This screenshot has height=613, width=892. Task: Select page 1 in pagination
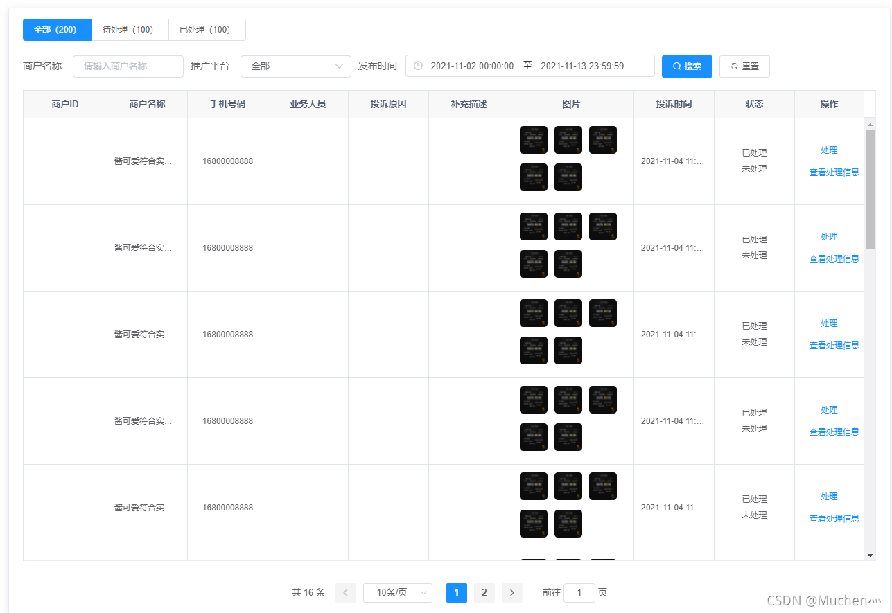coord(456,593)
